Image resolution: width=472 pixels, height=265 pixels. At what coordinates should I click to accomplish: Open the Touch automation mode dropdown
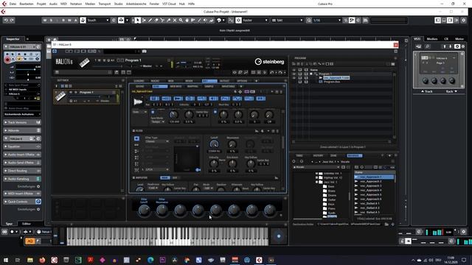[98, 20]
